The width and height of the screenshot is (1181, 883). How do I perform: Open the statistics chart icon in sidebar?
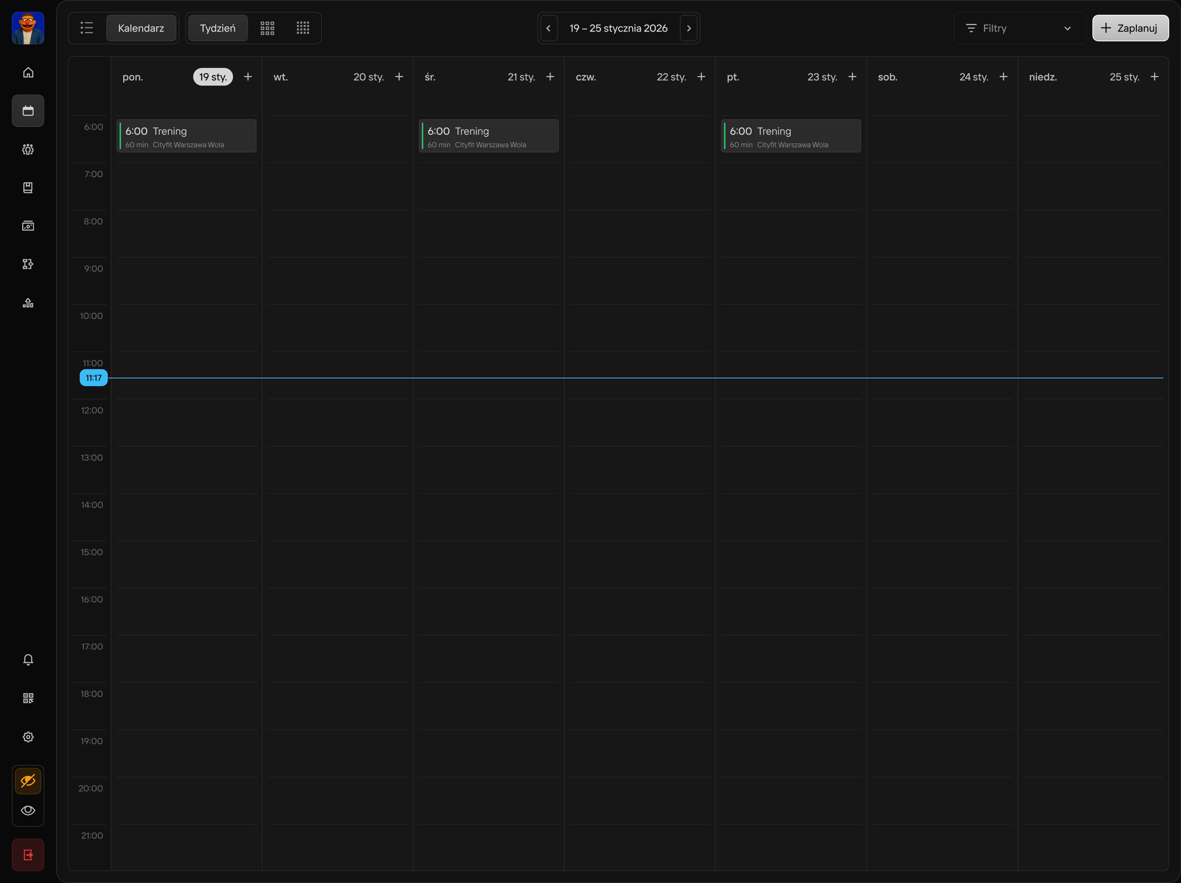(x=28, y=303)
